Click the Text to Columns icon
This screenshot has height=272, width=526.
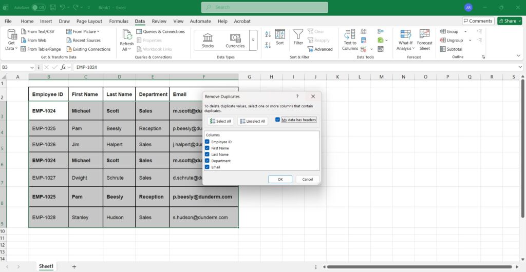350,34
